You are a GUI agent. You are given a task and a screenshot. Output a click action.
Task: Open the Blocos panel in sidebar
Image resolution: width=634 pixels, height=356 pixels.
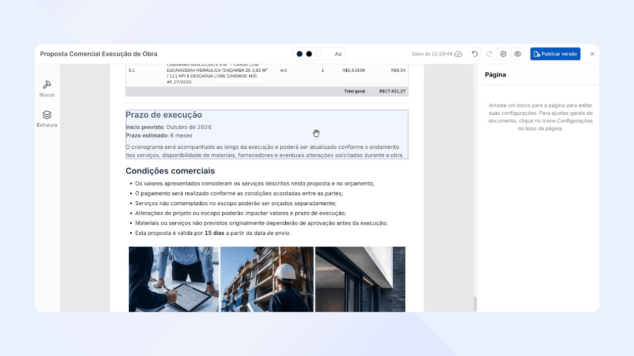click(47, 89)
